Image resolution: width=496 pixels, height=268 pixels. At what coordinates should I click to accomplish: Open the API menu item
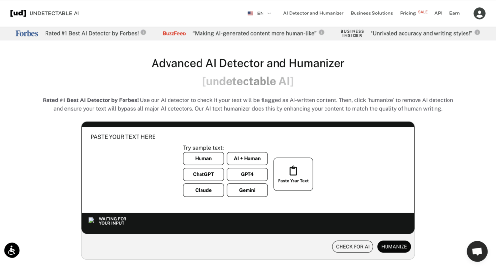(438, 13)
